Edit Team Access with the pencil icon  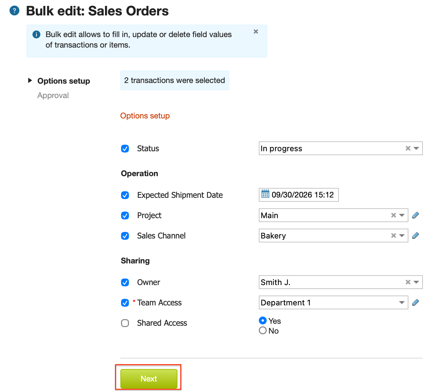(416, 302)
